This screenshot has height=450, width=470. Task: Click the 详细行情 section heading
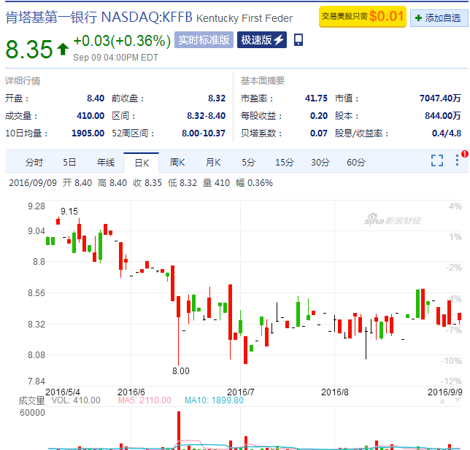coord(23,81)
